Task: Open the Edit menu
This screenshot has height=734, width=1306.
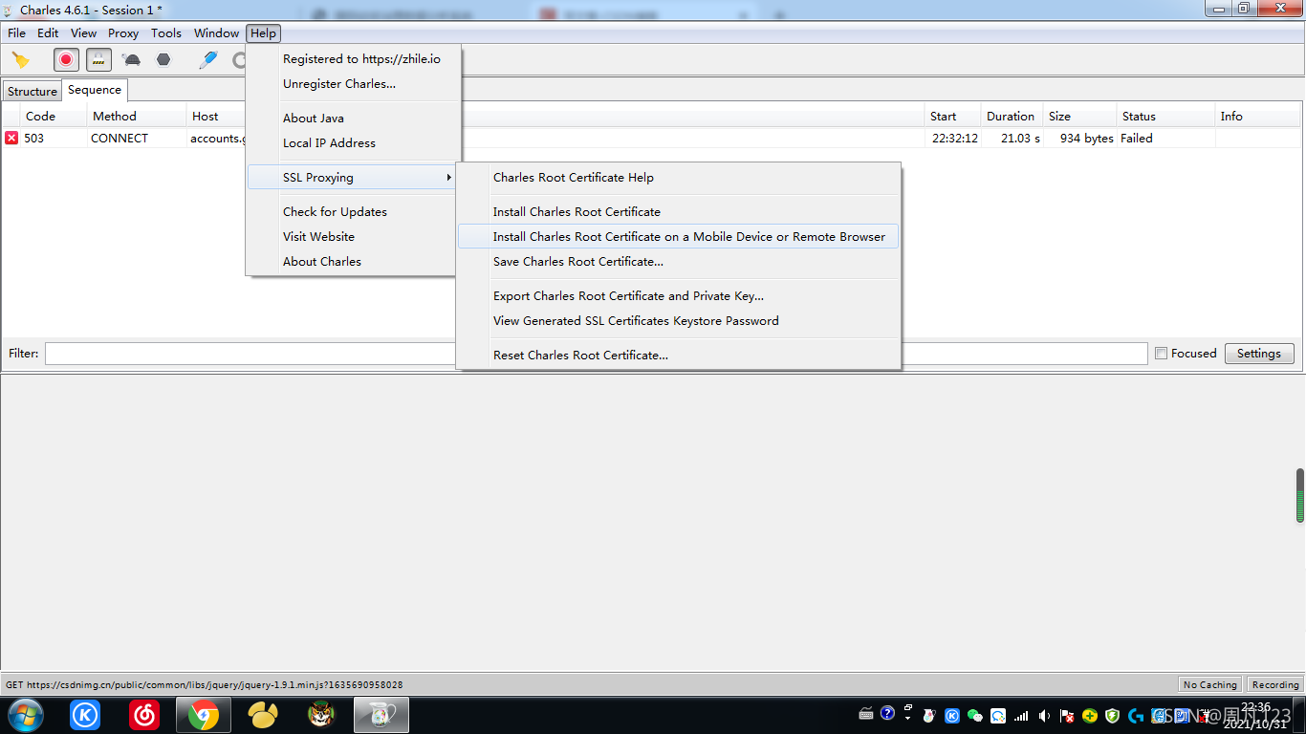Action: pyautogui.click(x=48, y=32)
